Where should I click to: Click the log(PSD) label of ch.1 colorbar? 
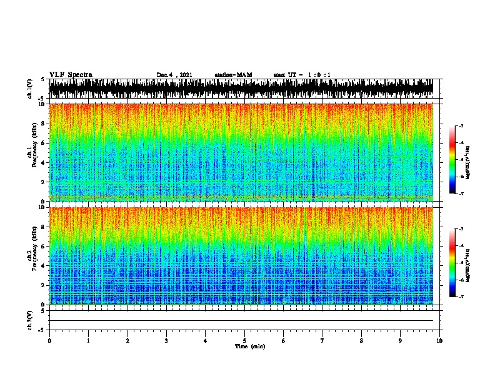coord(467,162)
